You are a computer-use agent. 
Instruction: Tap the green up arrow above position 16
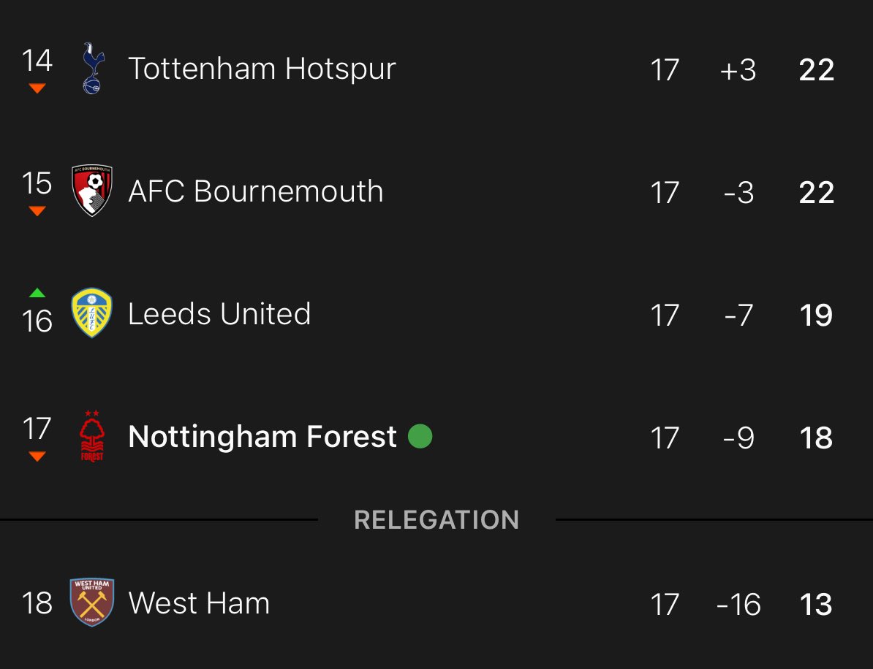pos(37,293)
